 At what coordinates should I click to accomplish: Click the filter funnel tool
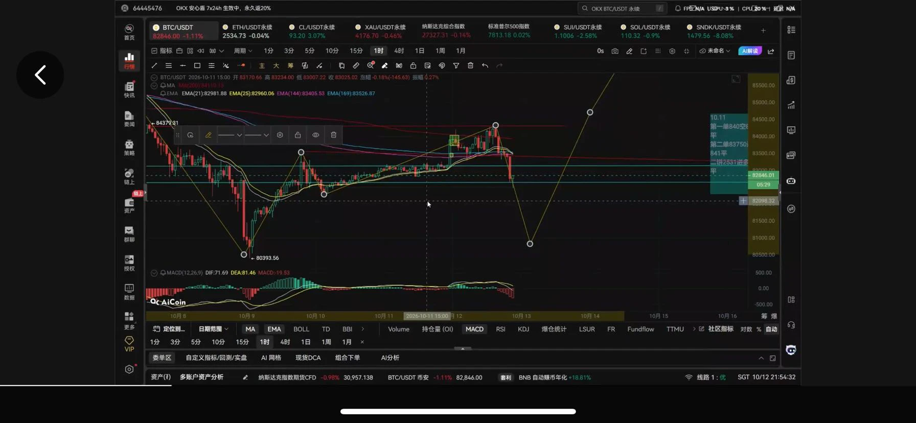(456, 65)
